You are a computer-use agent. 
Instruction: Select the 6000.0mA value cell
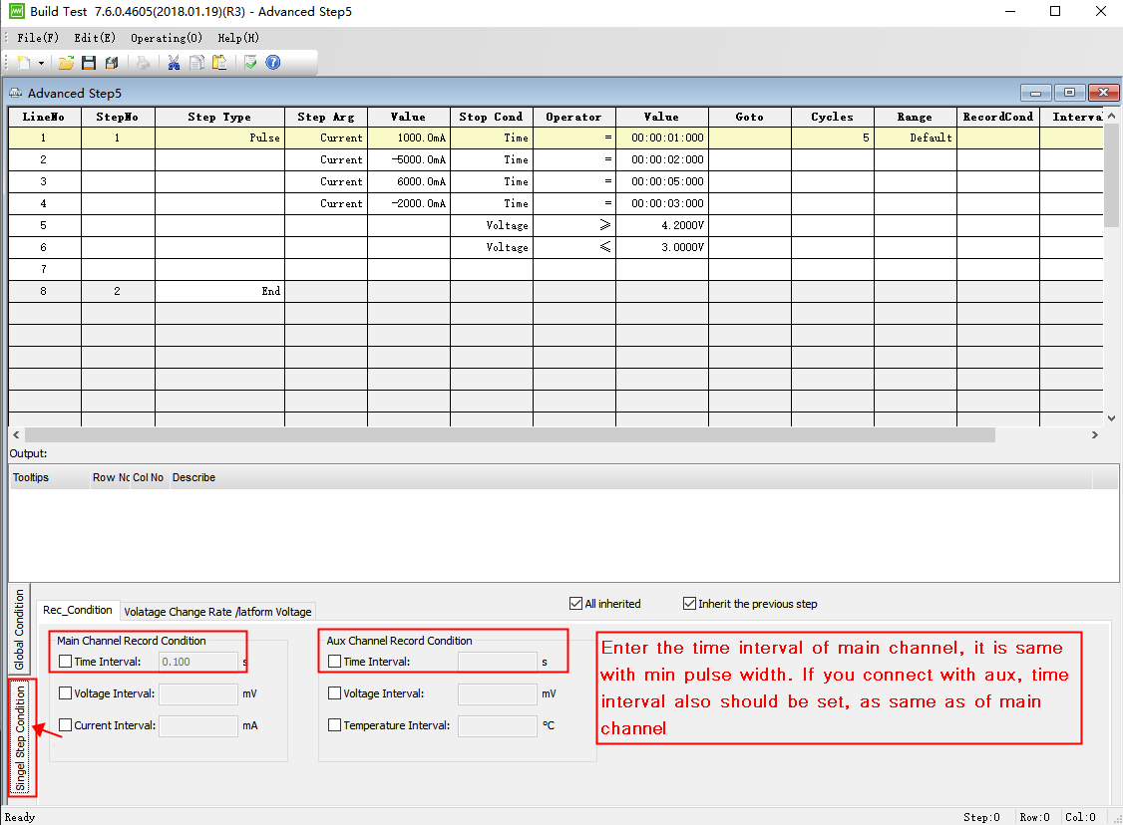[408, 181]
